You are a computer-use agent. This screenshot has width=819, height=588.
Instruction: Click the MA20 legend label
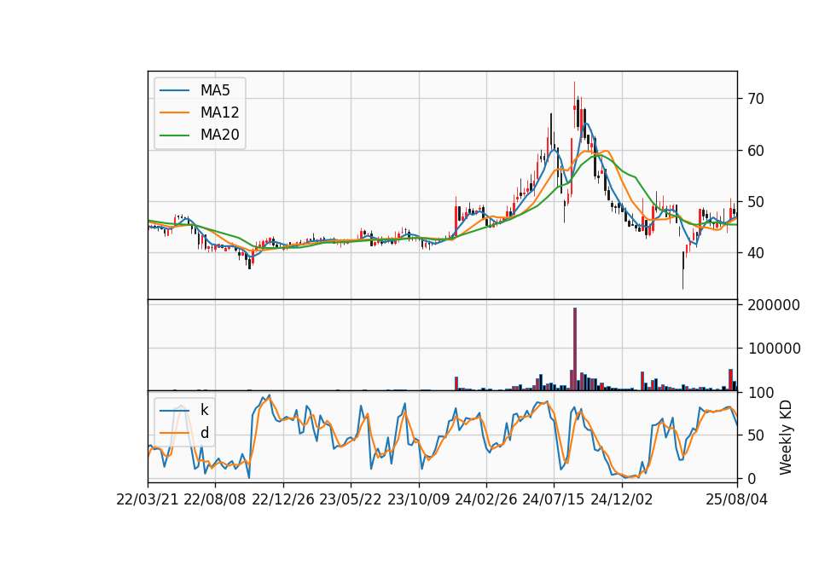[219, 135]
